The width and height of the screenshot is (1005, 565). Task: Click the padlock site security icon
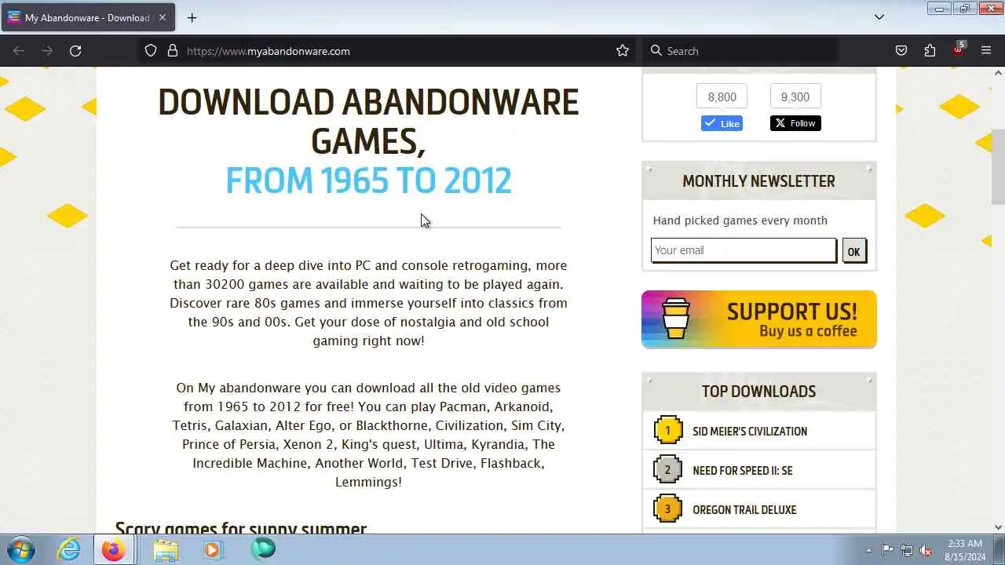click(173, 51)
